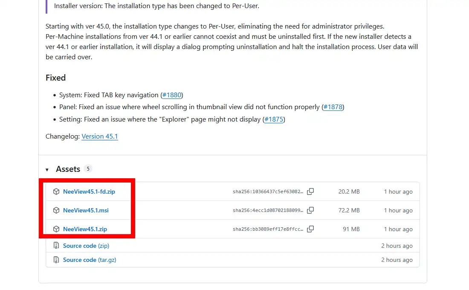Copy SHA256 hash for NeeView45.1.msi

[x=310, y=210]
